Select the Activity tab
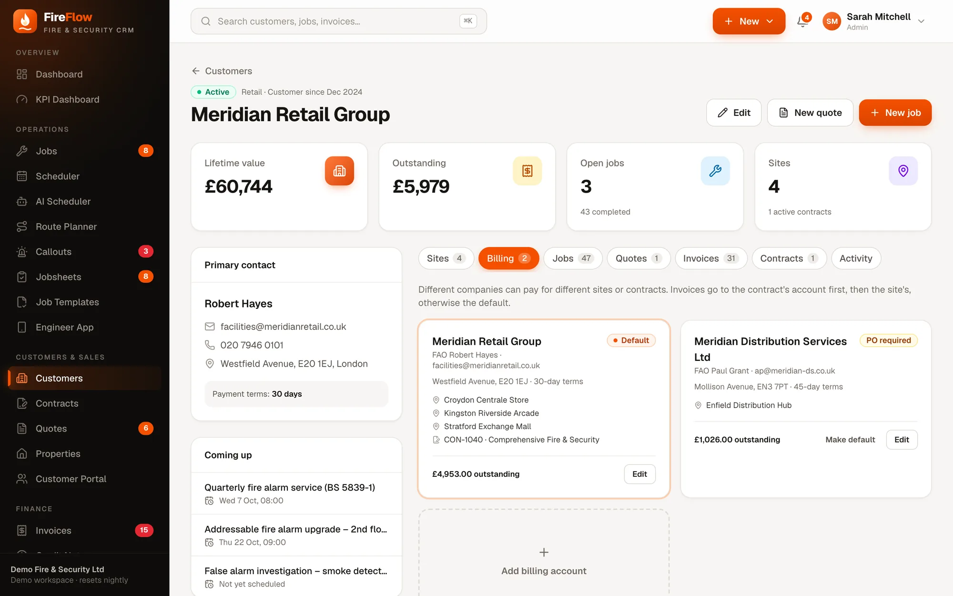The width and height of the screenshot is (953, 596). coord(856,258)
